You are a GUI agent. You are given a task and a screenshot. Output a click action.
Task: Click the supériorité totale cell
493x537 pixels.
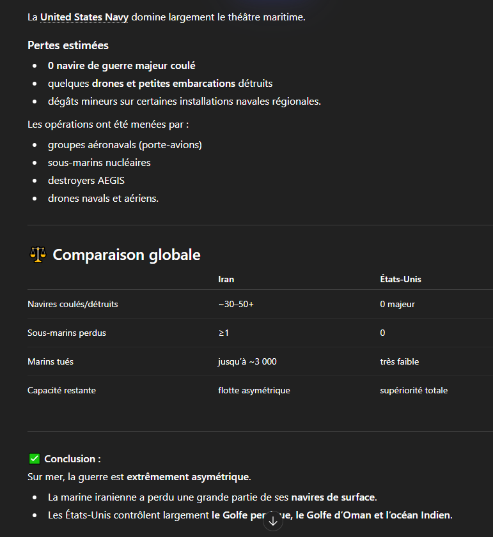(x=413, y=390)
